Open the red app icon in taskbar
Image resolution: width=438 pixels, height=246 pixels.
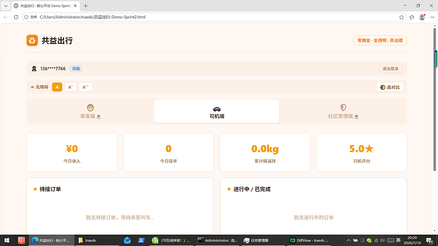click(21, 240)
